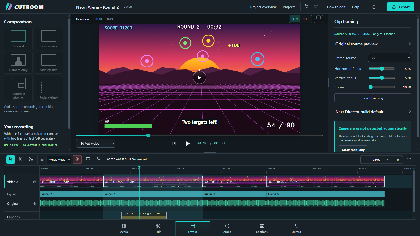Toggle the magnet snapping icon
Image resolution: width=420 pixels, height=236 pixels.
(99, 159)
